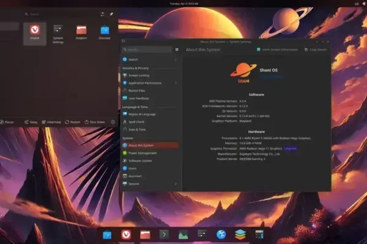Expand the Search entry chevron
The height and width of the screenshot is (244, 367).
[176, 60]
